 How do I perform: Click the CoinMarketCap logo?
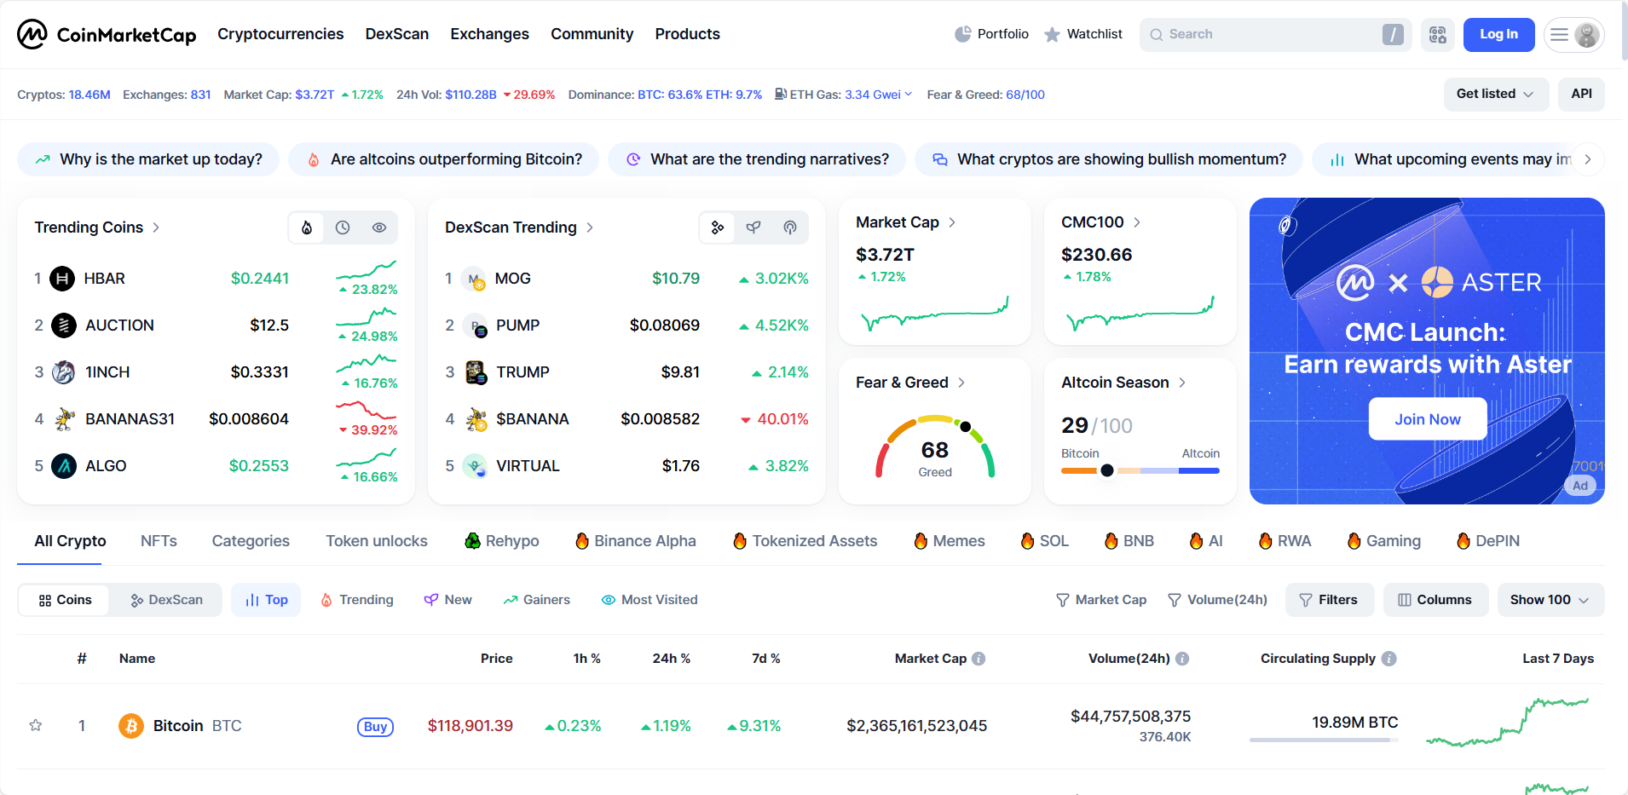[x=107, y=34]
